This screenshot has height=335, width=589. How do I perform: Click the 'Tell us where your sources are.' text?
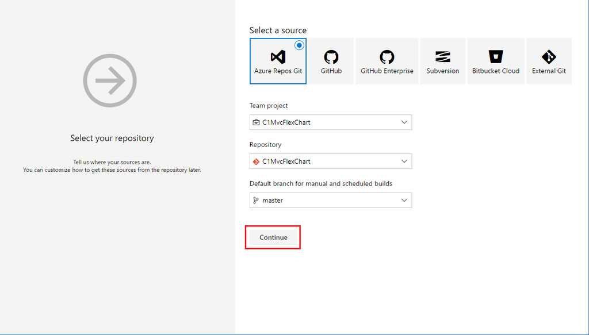[112, 162]
